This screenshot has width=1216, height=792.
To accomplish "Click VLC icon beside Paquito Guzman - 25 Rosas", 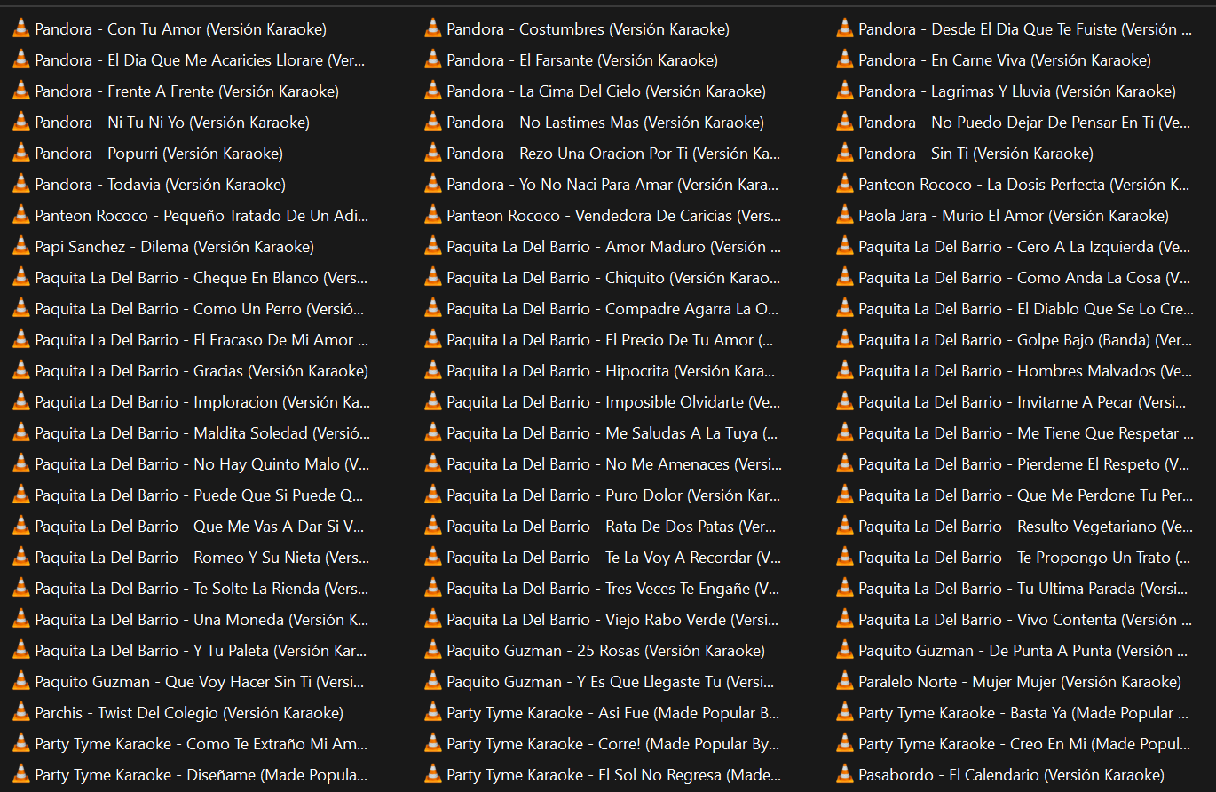I will tap(433, 651).
